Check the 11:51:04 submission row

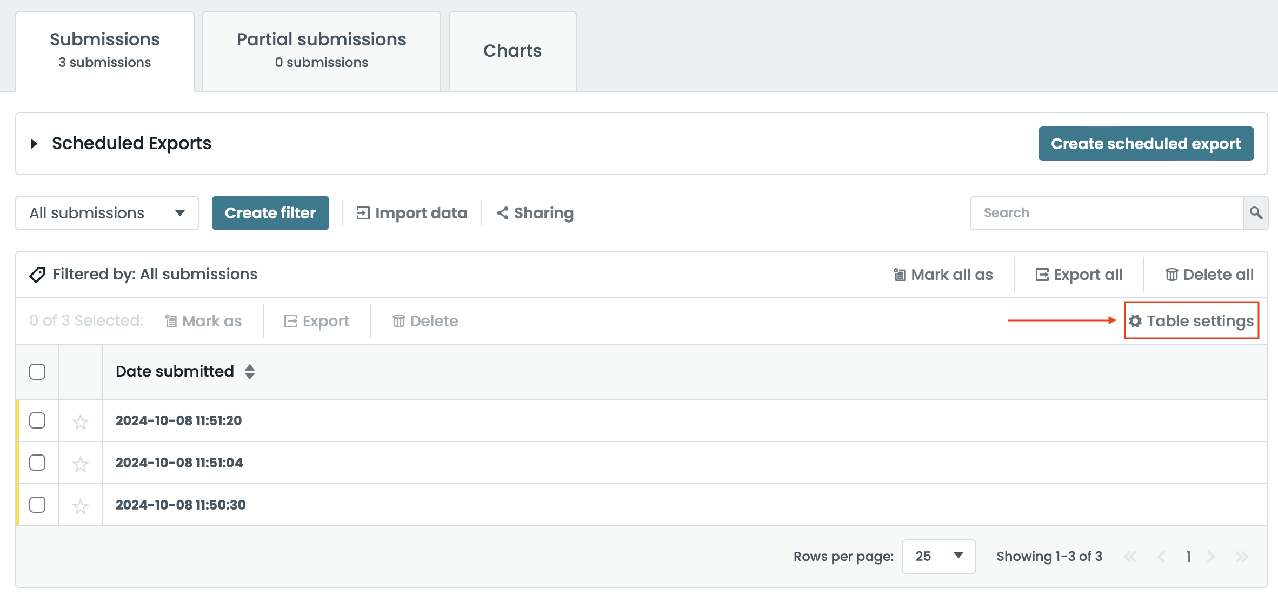[37, 463]
